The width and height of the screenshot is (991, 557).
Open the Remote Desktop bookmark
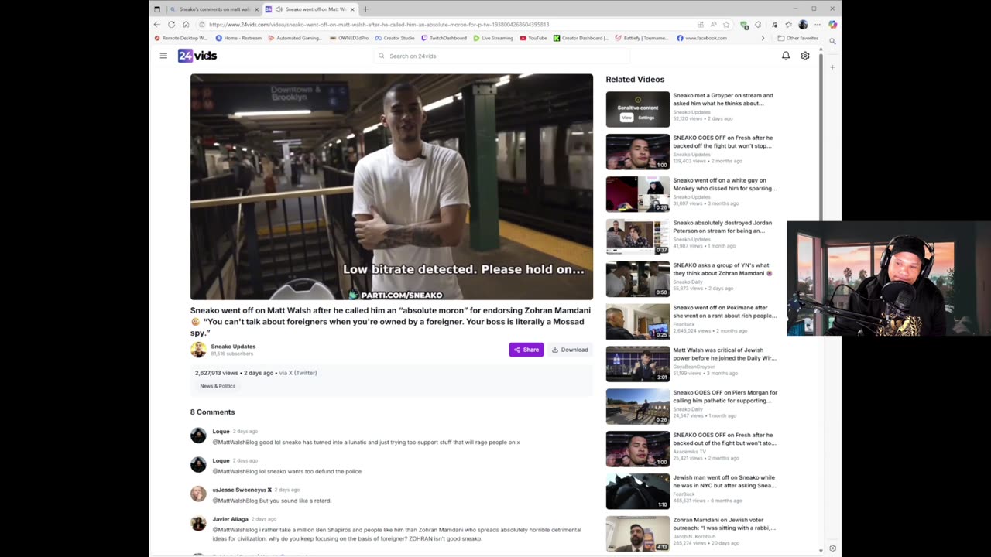[181, 38]
